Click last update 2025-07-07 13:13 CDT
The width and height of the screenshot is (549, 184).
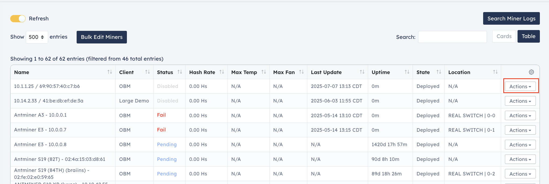336,86
